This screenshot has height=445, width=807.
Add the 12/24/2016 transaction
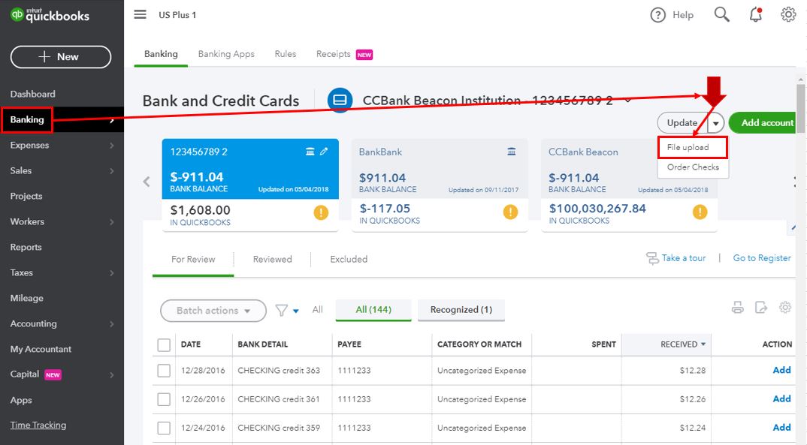coord(781,428)
